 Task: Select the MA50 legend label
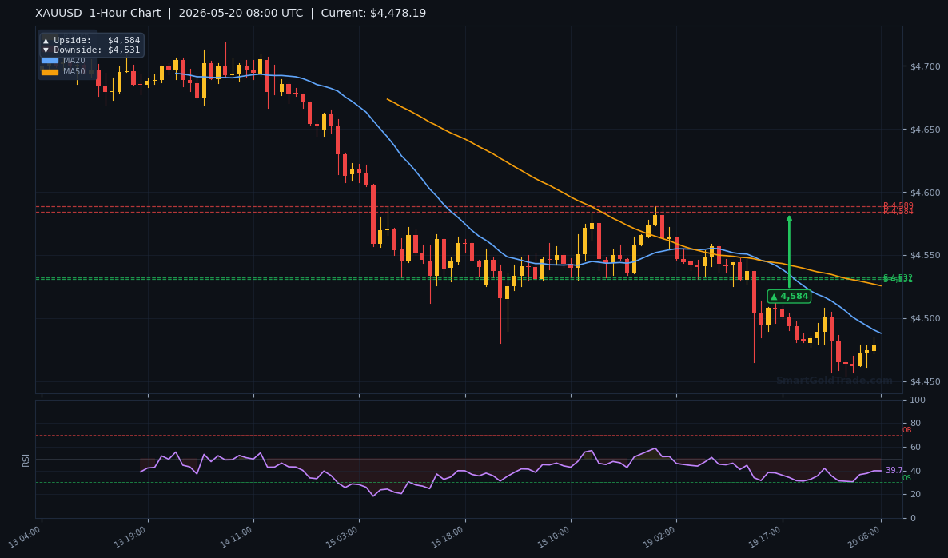74,71
